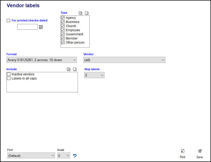Open the Font dropdown
211x162 pixels.
click(x=31, y=156)
